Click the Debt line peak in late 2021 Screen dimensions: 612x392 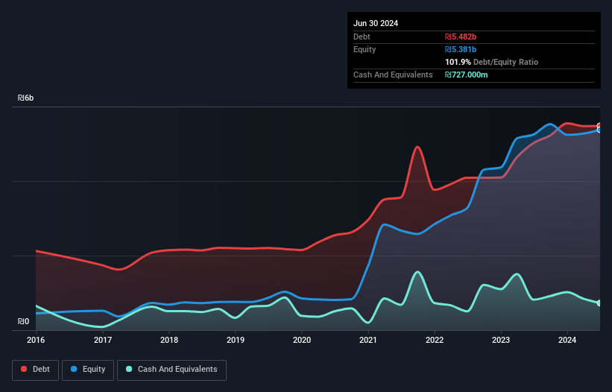point(417,147)
